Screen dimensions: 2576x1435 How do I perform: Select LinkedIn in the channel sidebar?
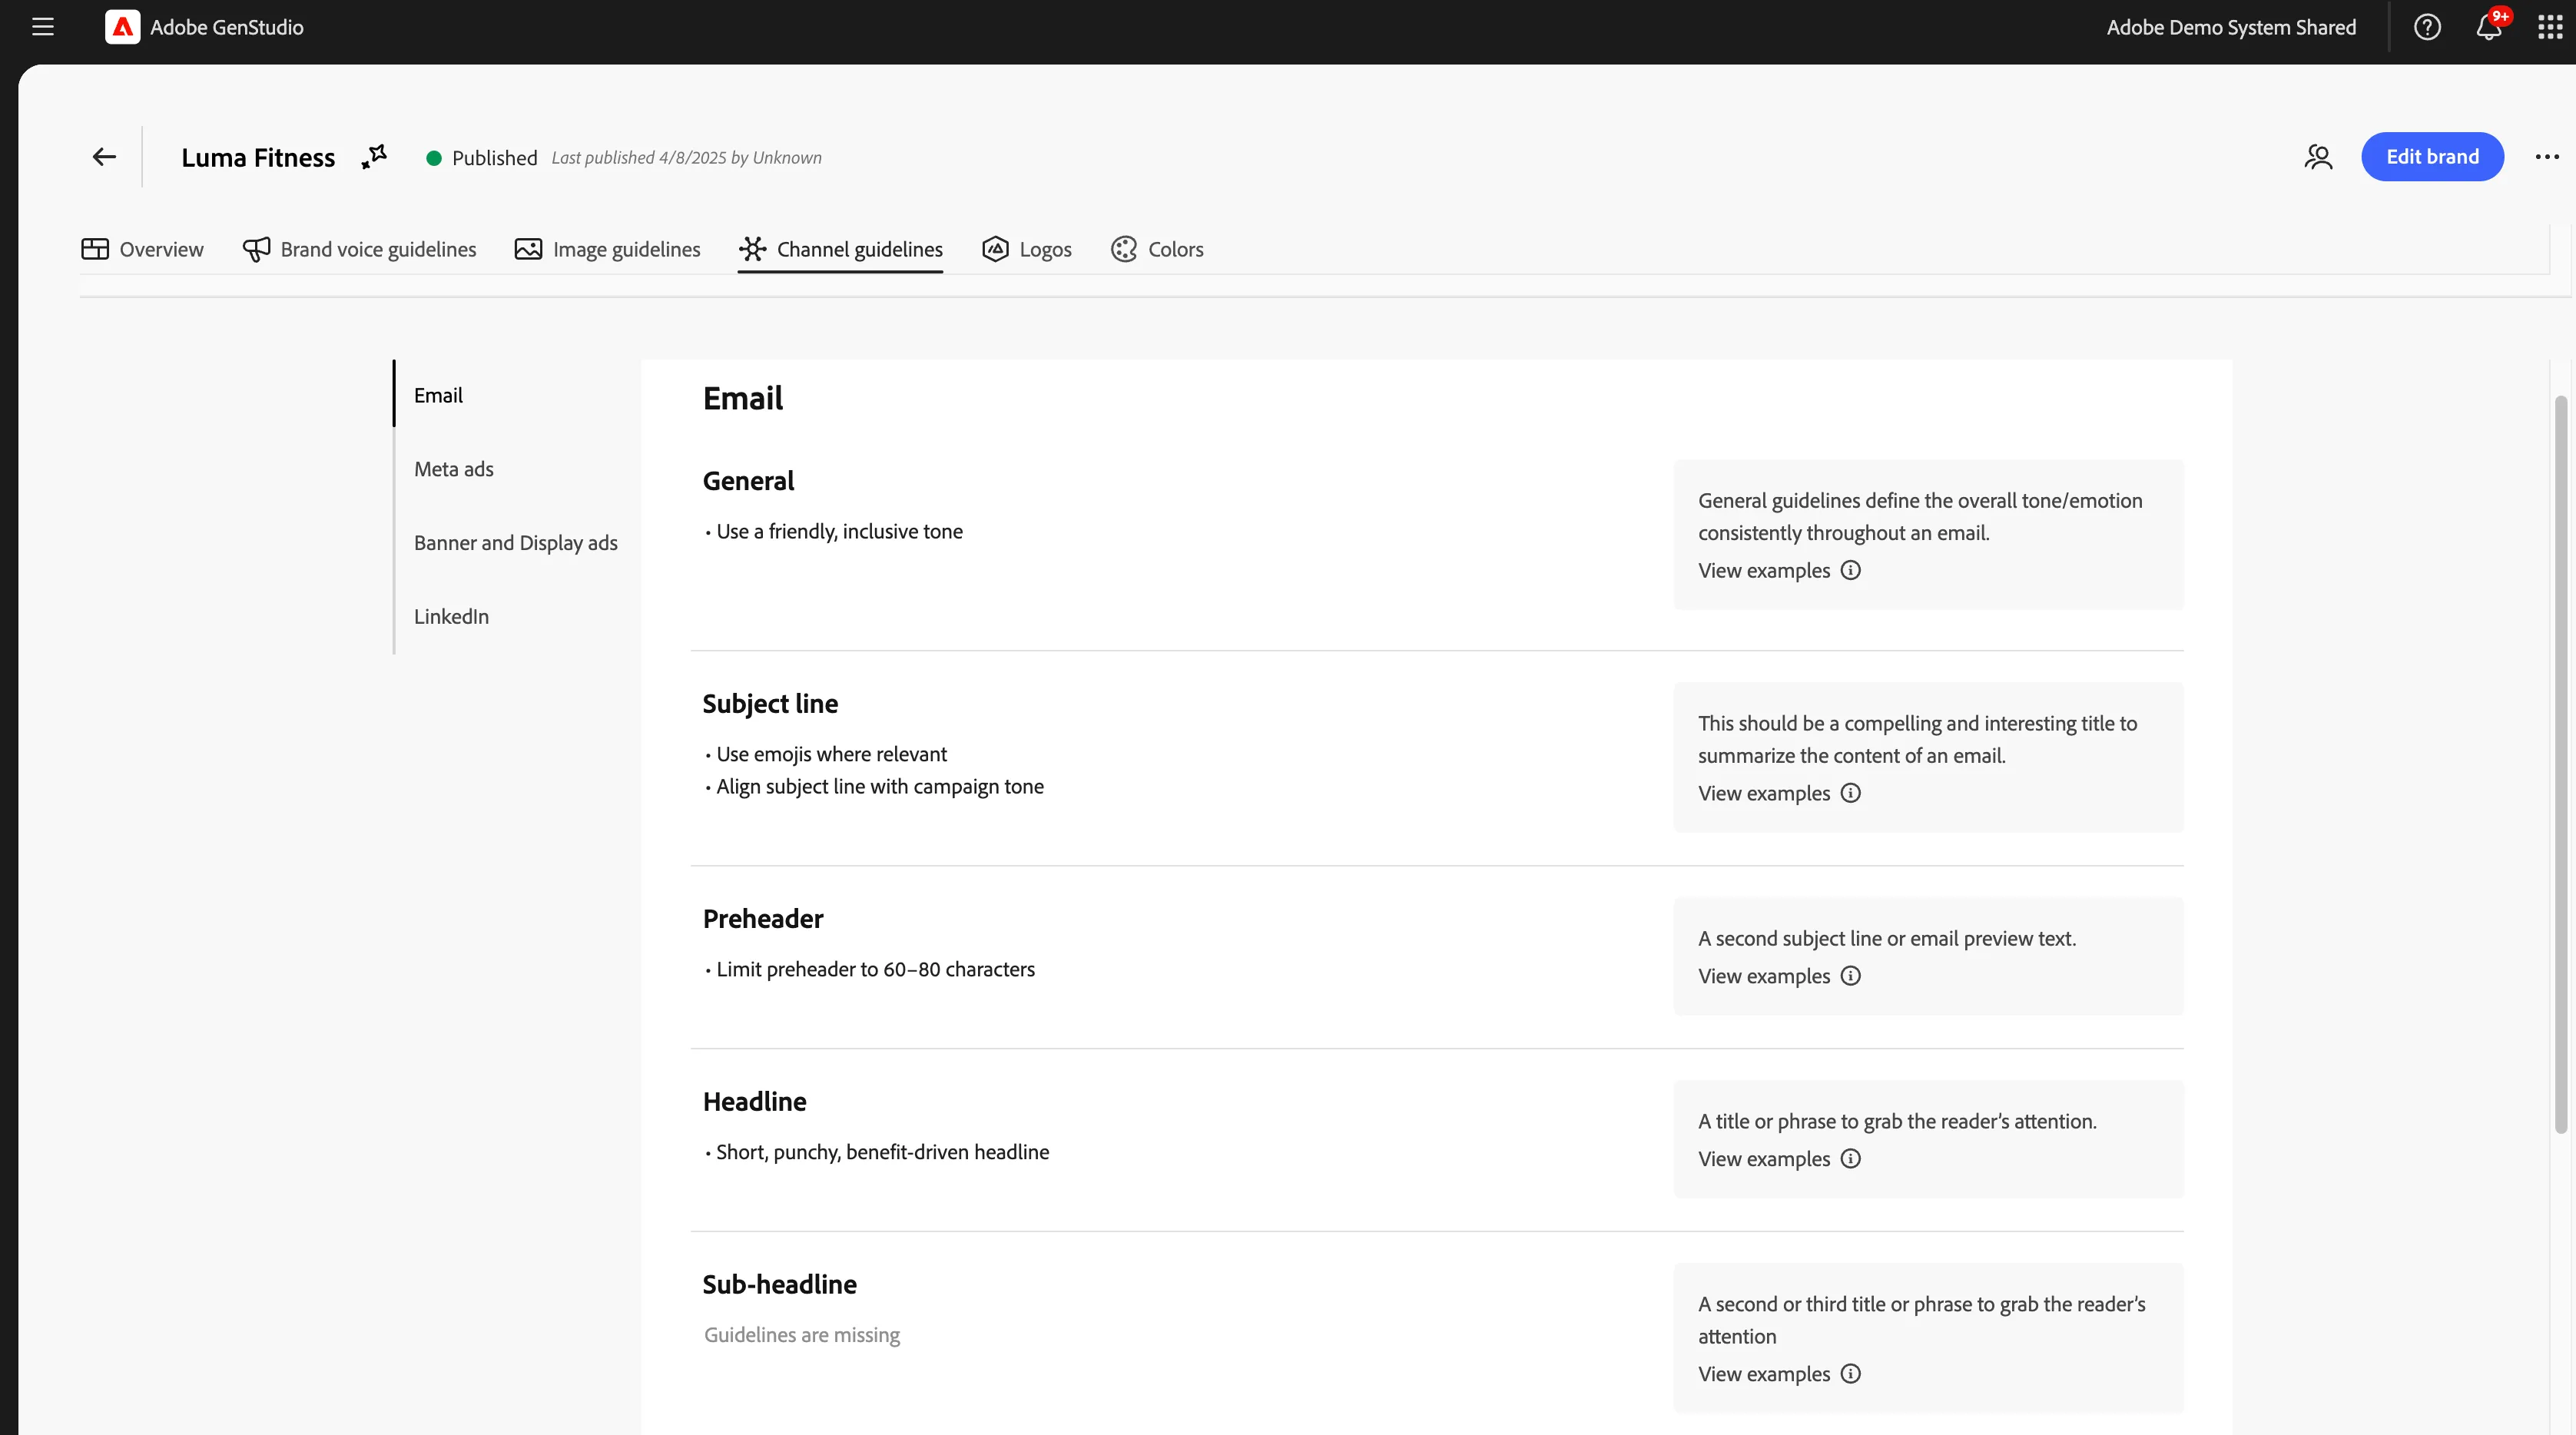(x=452, y=617)
